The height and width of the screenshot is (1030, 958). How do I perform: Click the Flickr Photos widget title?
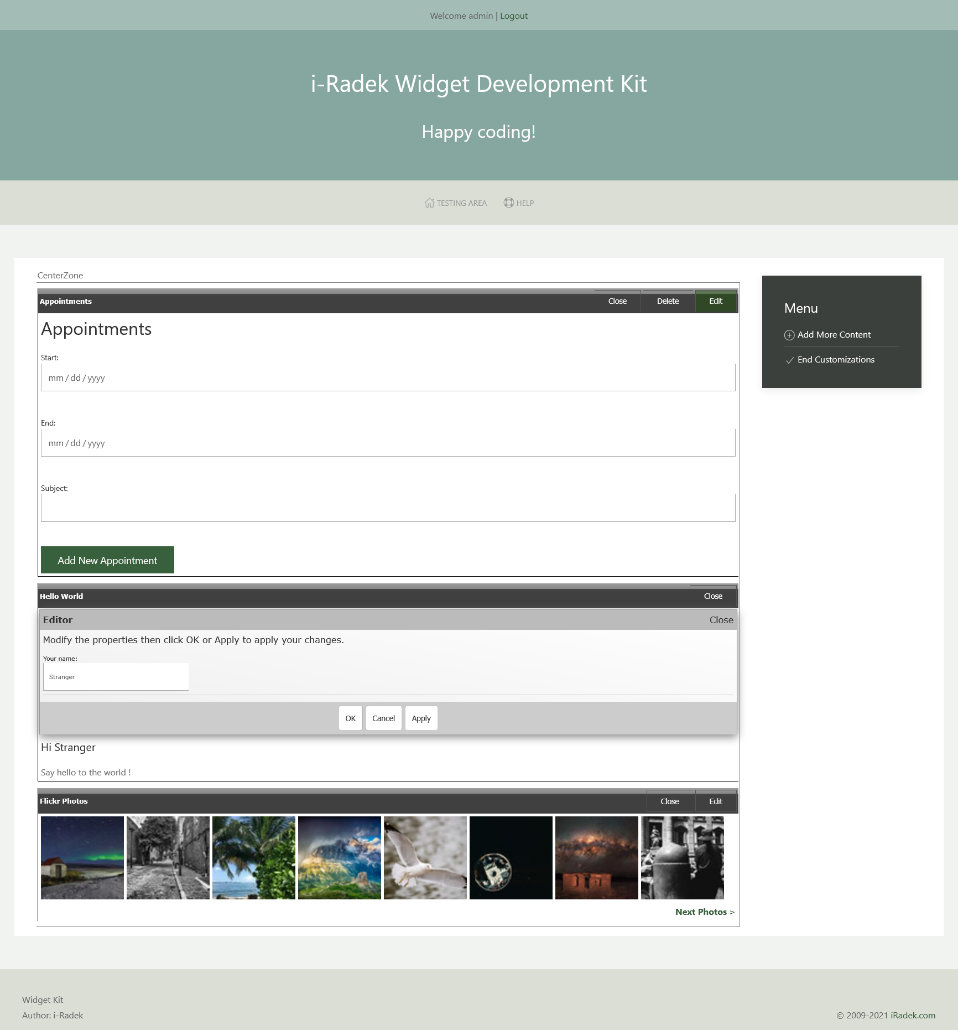tap(64, 801)
